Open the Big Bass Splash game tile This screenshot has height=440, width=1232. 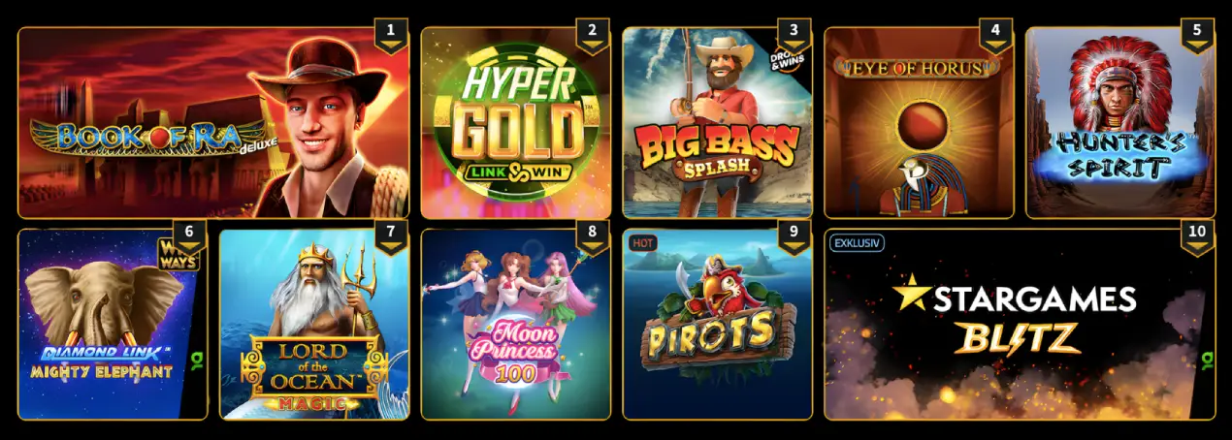click(x=718, y=122)
